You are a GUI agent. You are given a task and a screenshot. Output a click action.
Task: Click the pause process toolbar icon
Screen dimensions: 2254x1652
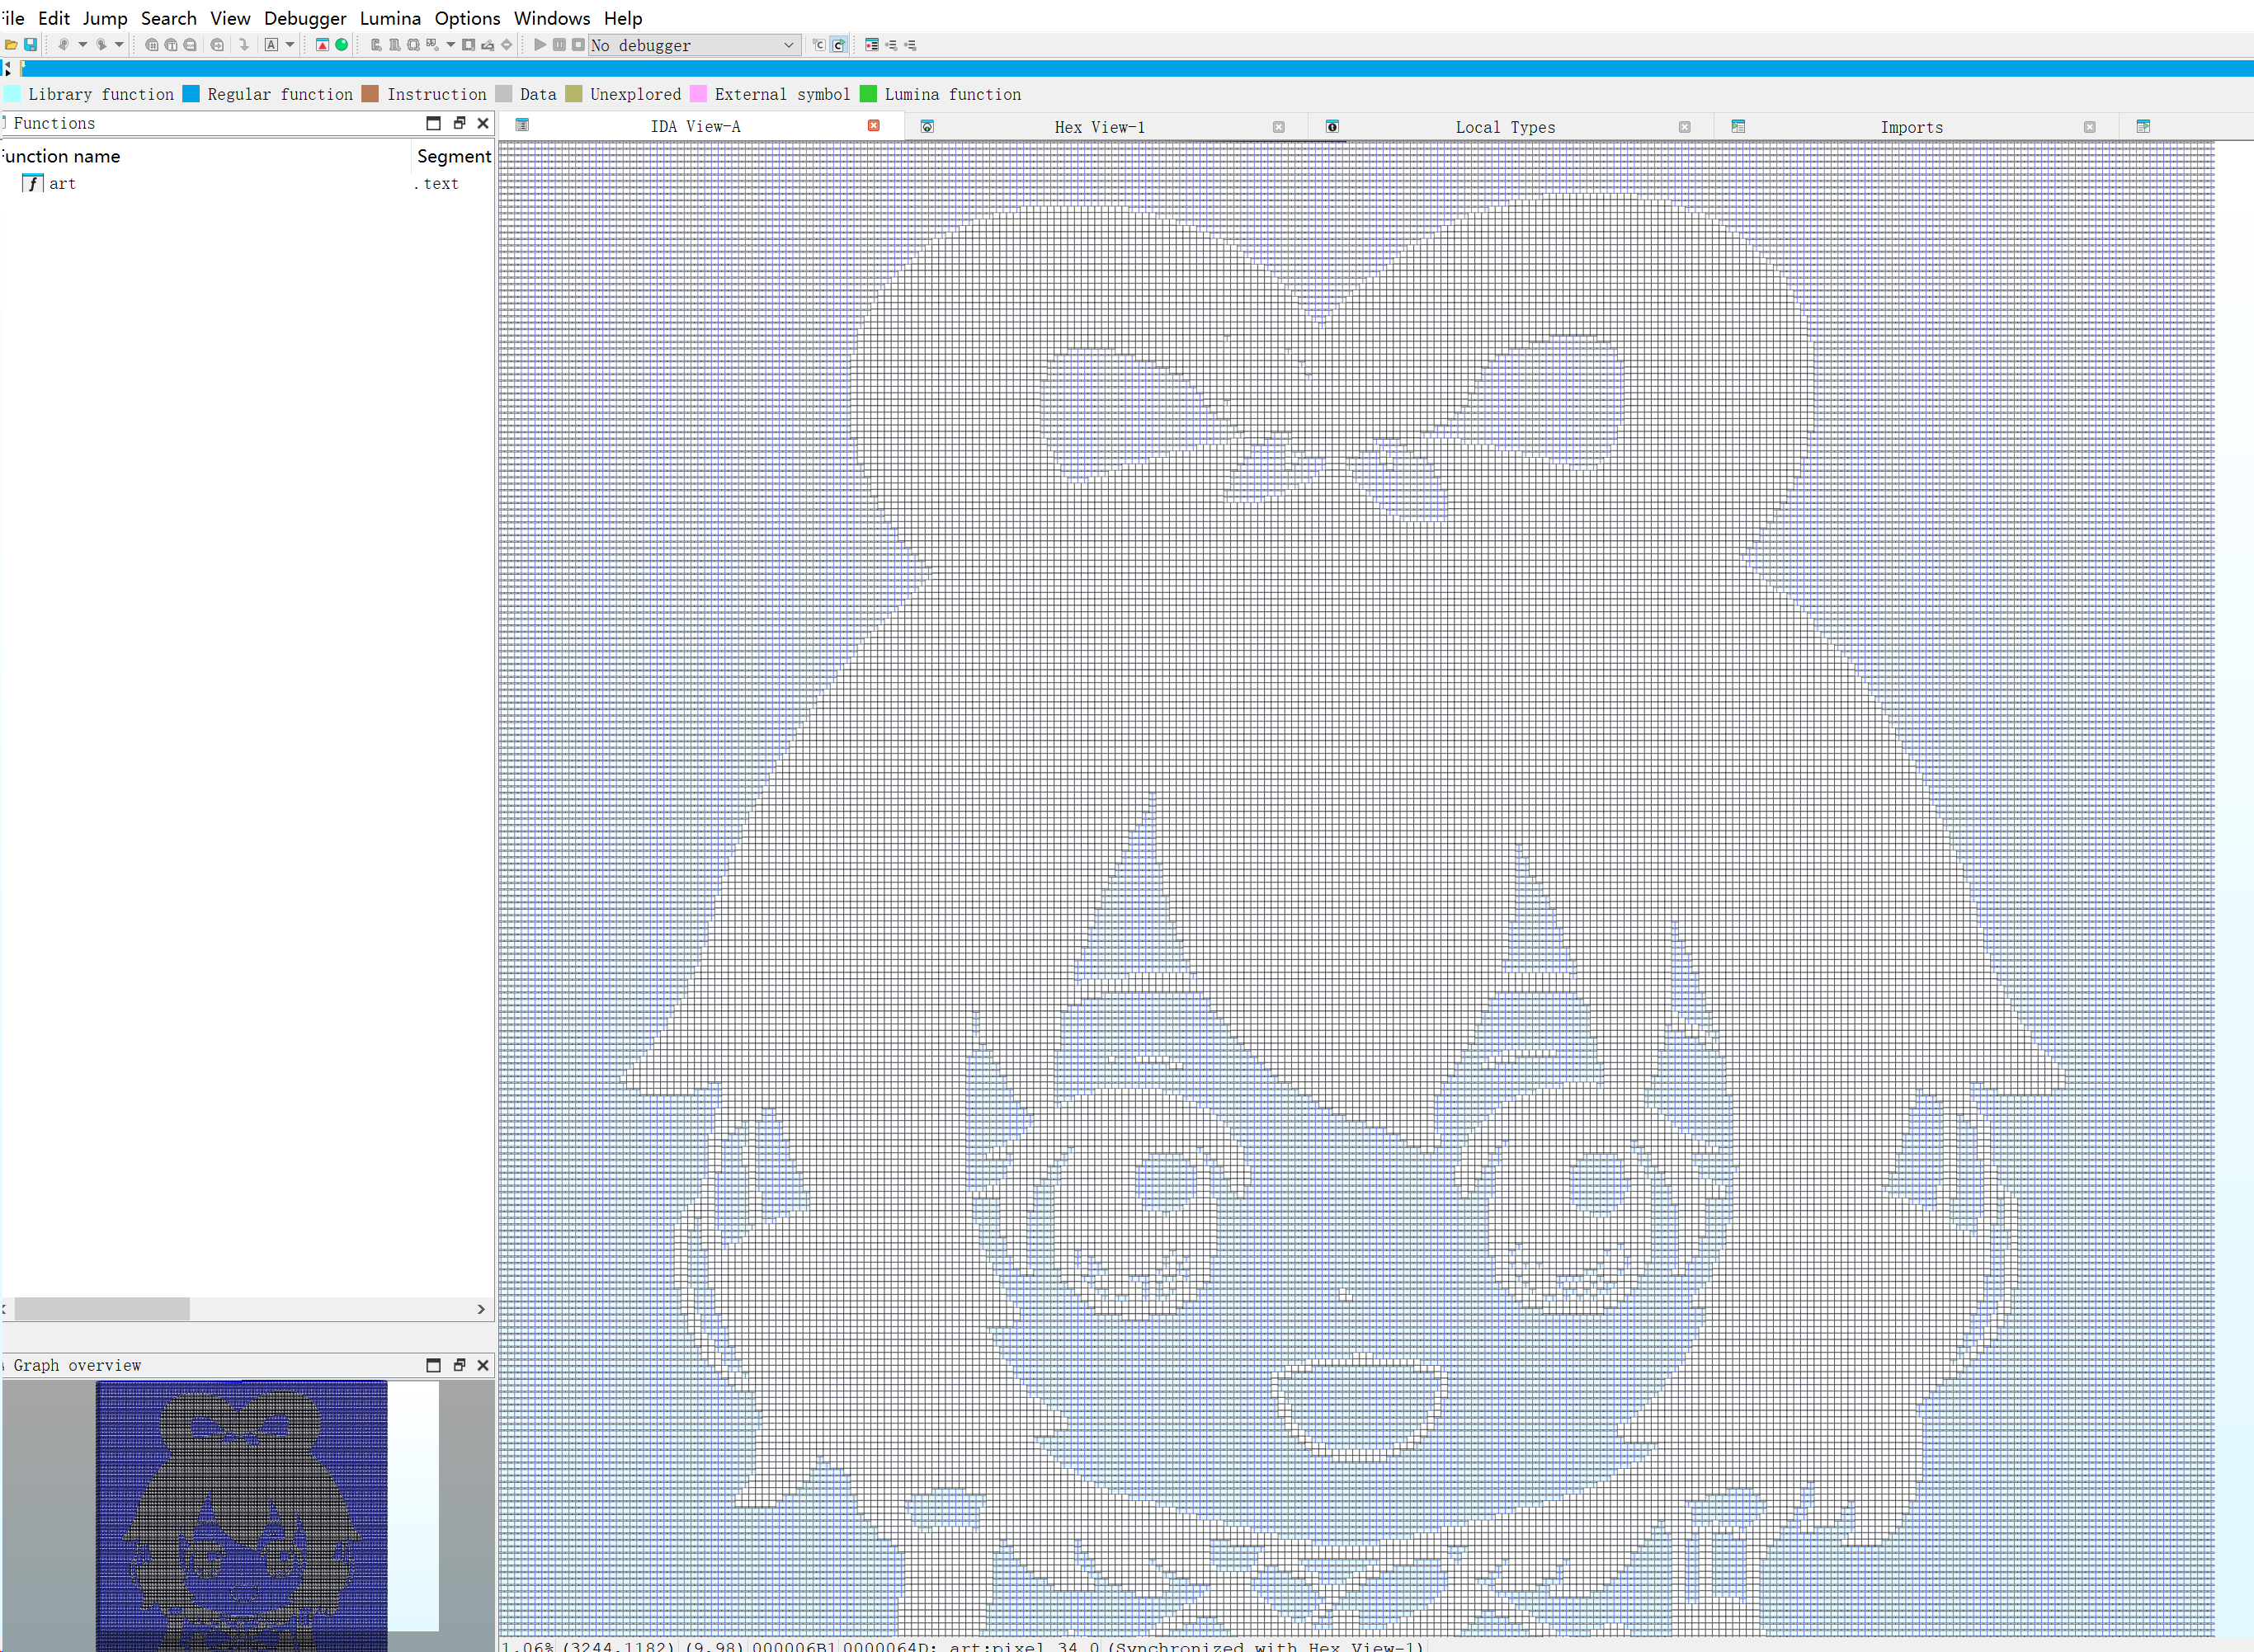(x=559, y=45)
